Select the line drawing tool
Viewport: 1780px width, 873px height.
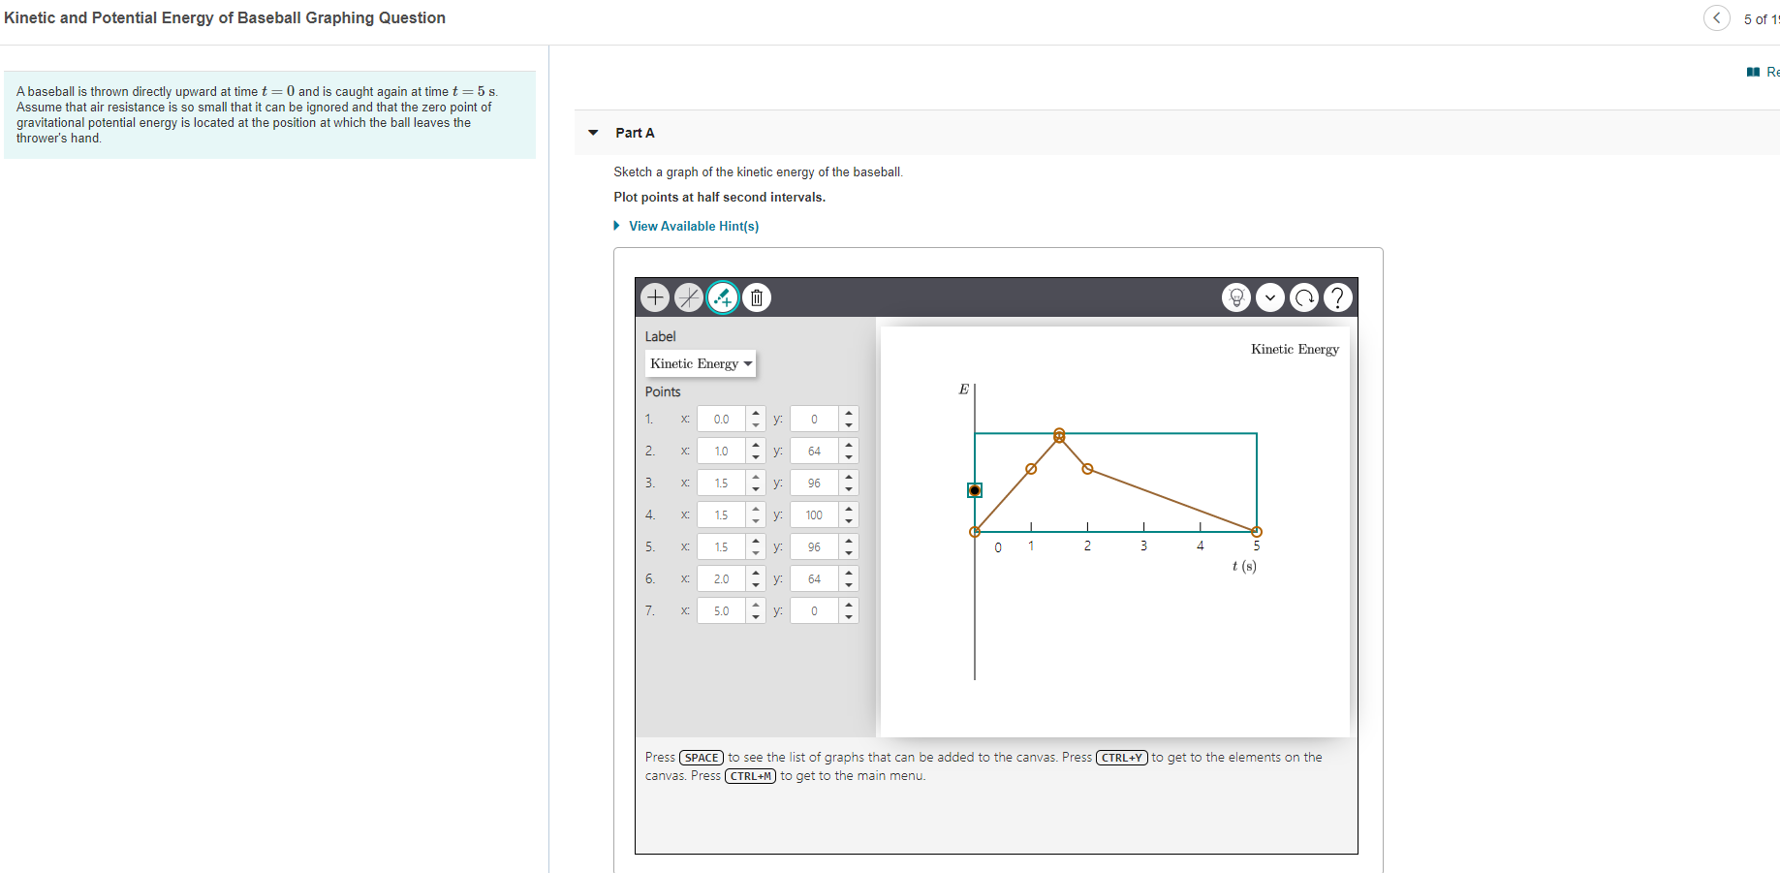pos(689,297)
